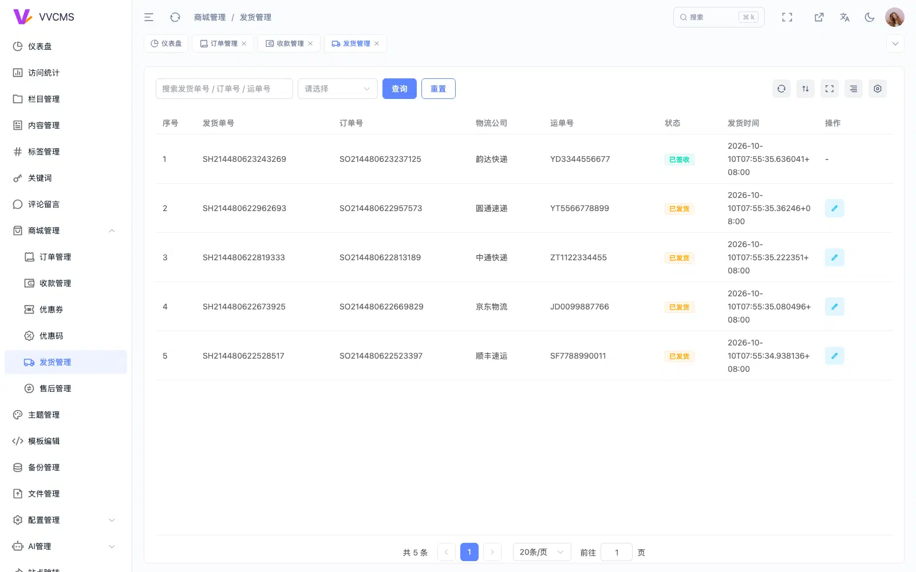916x572 pixels.
Task: Open 订单管理 in the sidebar submenu
Action: pos(66,257)
